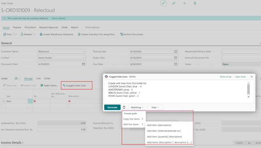
Task: Open the View dropdown
Action: (x=155, y=107)
